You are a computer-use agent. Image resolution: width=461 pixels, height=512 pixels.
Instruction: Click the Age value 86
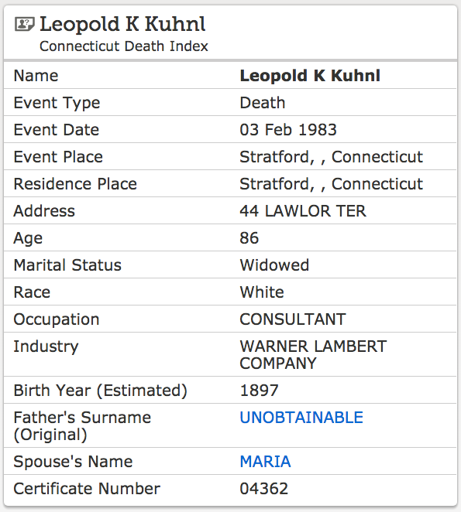(x=249, y=238)
